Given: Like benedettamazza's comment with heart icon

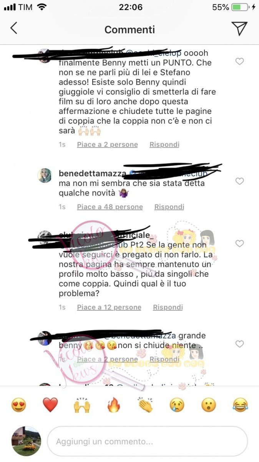Looking at the screenshot, I should [239, 181].
